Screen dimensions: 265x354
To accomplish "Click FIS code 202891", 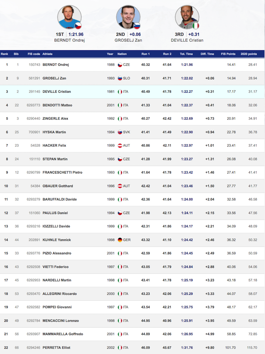I will click(x=34, y=240).
